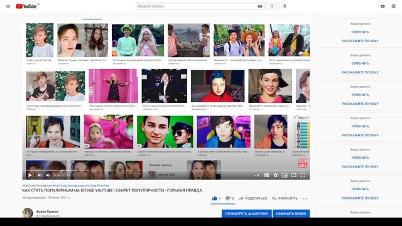Go to YouTube home via logo
The image size is (402, 226).
tap(26, 6)
